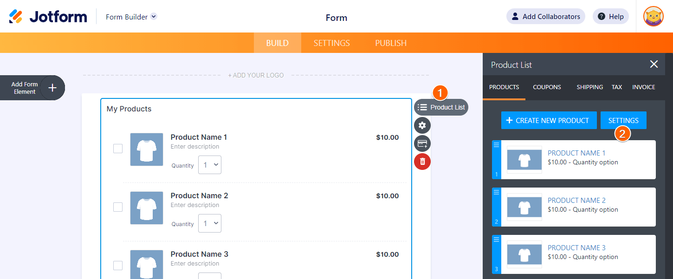This screenshot has height=279, width=673.
Task: Click the gear properties icon beside product list
Action: tap(422, 125)
